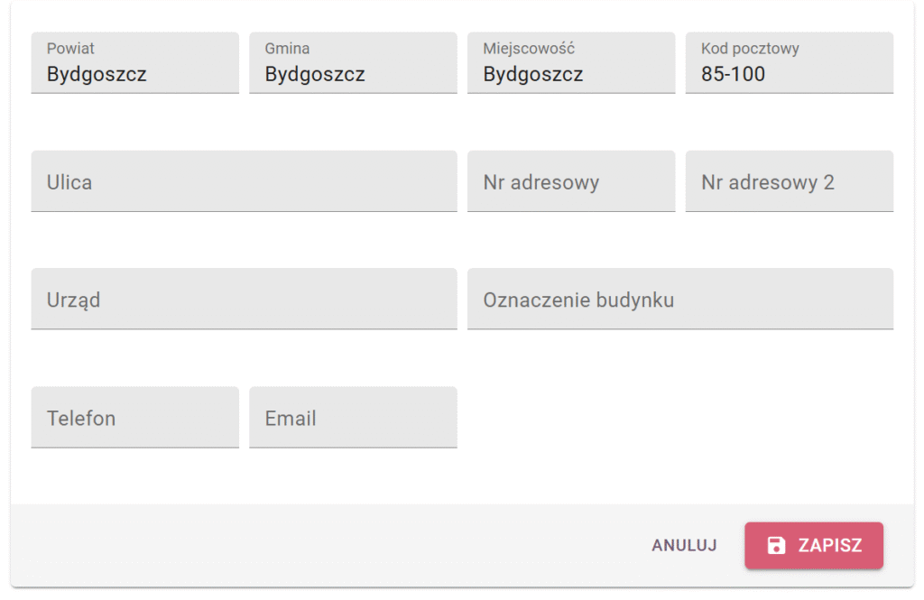Focus the Powiat field
This screenshot has height=600, width=924.
(x=135, y=62)
